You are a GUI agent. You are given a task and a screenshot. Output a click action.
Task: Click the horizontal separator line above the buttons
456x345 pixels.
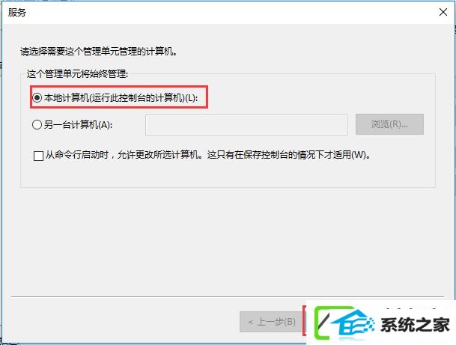[228, 297]
